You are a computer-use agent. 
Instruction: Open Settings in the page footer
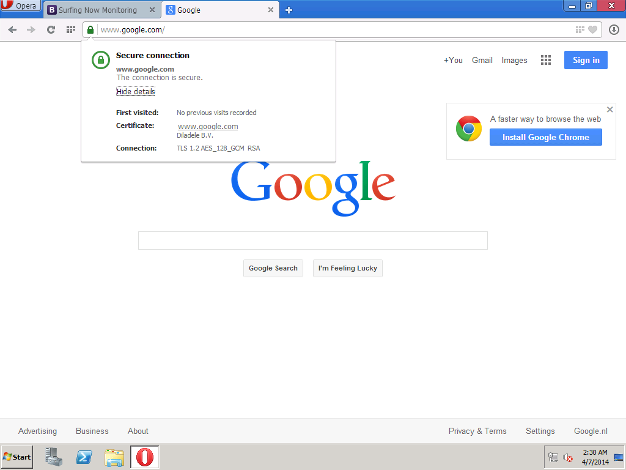click(540, 431)
